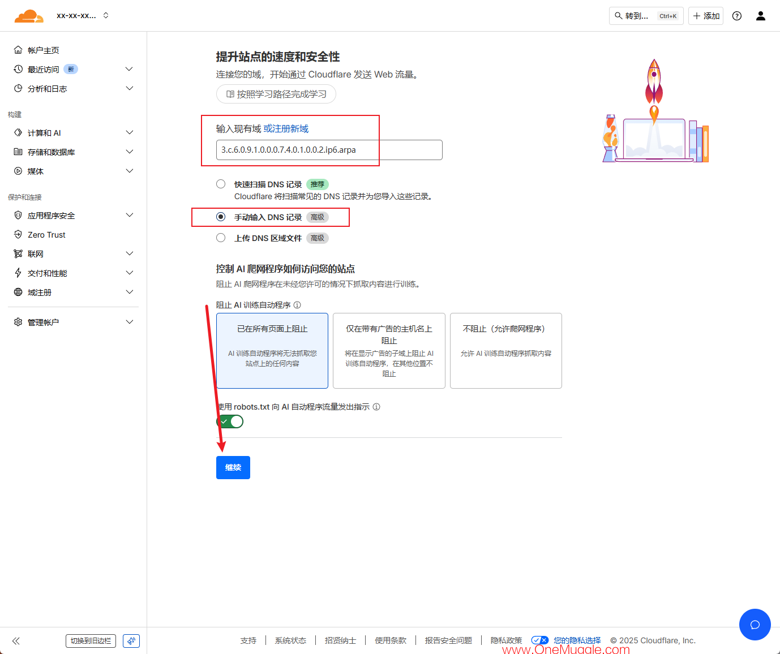Collapse the sidebar with double chevron
This screenshot has width=780, height=654.
pyautogui.click(x=16, y=641)
